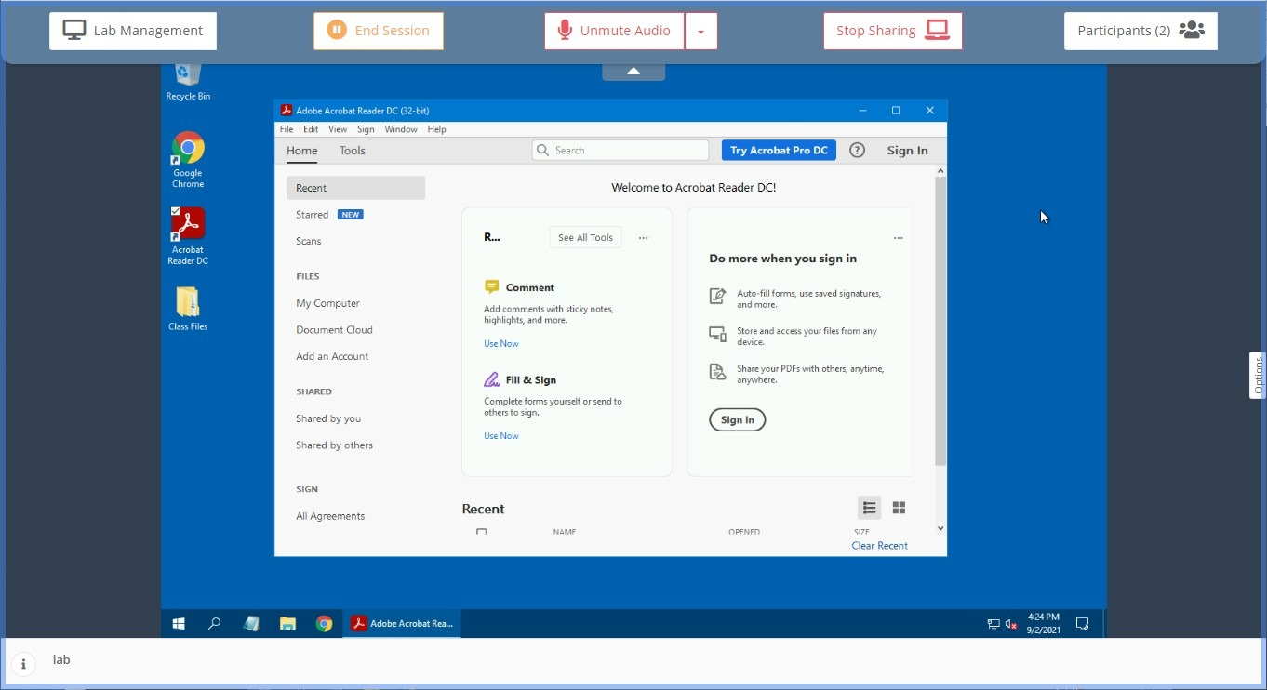
Task: Click the See All Tools button
Action: [585, 238]
